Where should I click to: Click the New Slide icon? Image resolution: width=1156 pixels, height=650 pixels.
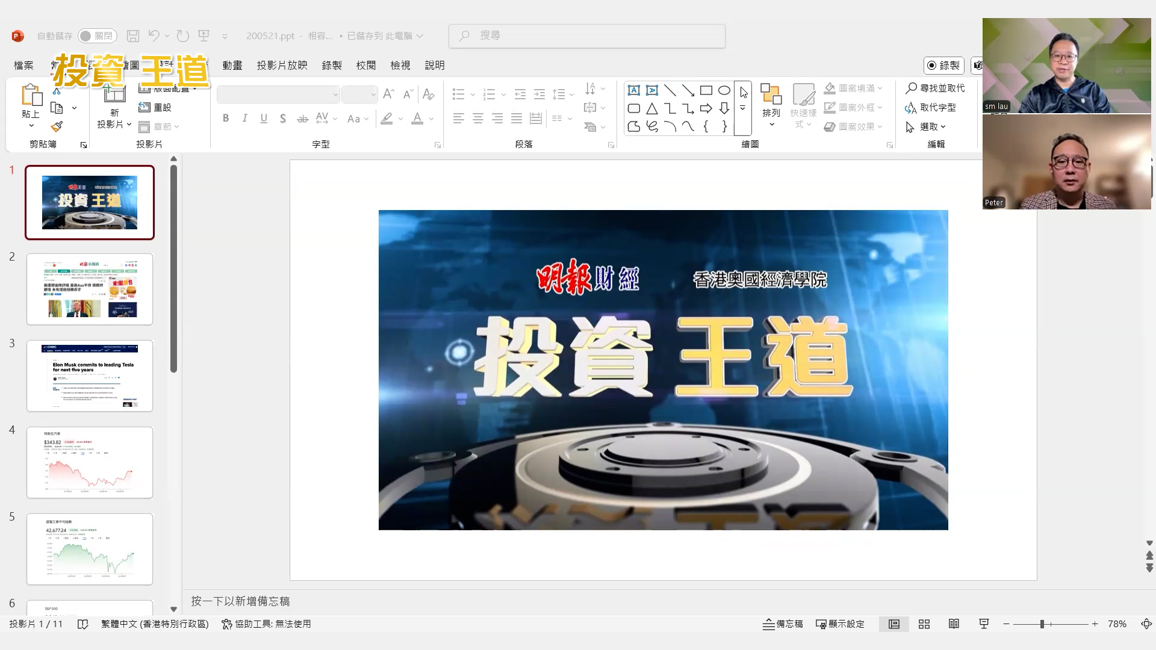pyautogui.click(x=114, y=94)
